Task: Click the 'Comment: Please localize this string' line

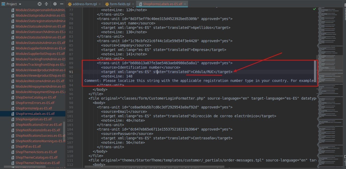Action: (x=199, y=81)
